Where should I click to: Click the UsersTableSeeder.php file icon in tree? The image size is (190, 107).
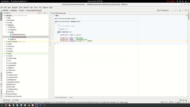(x=10, y=37)
